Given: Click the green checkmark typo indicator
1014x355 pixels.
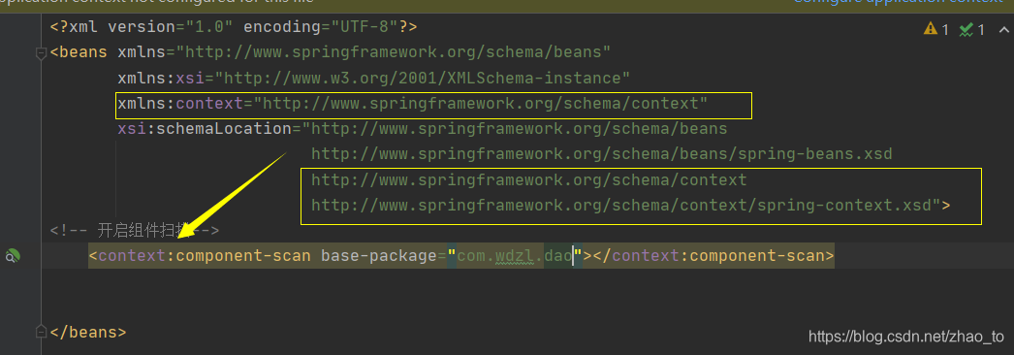Looking at the screenshot, I should tap(972, 29).
